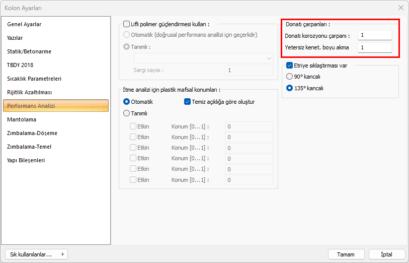The image size is (409, 263).
Task: Select Otomatik plastik mafsal option
Action: 126,102
